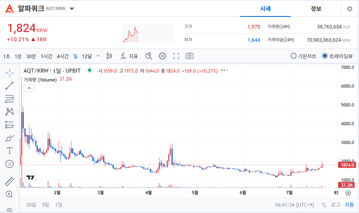
Task: Collapse the left drawing toolbar handle
Action: tap(18, 188)
